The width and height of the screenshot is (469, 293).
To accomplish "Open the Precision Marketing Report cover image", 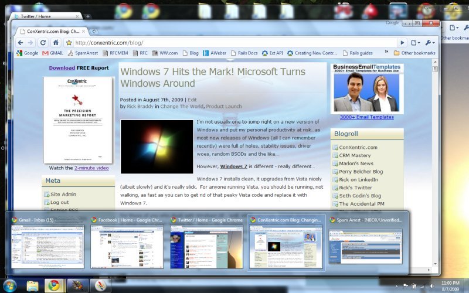I will [x=77, y=120].
